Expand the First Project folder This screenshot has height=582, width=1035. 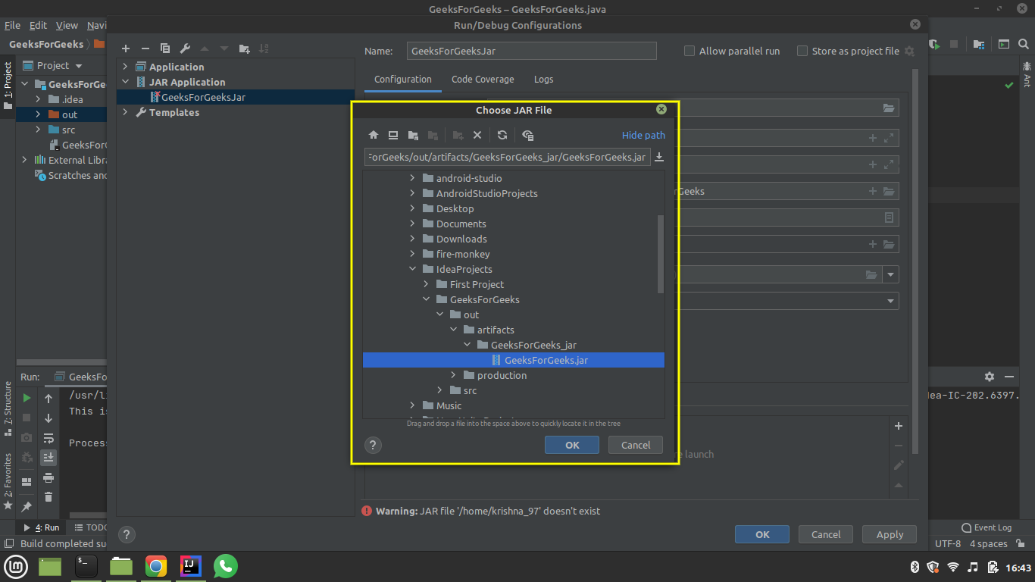click(427, 284)
